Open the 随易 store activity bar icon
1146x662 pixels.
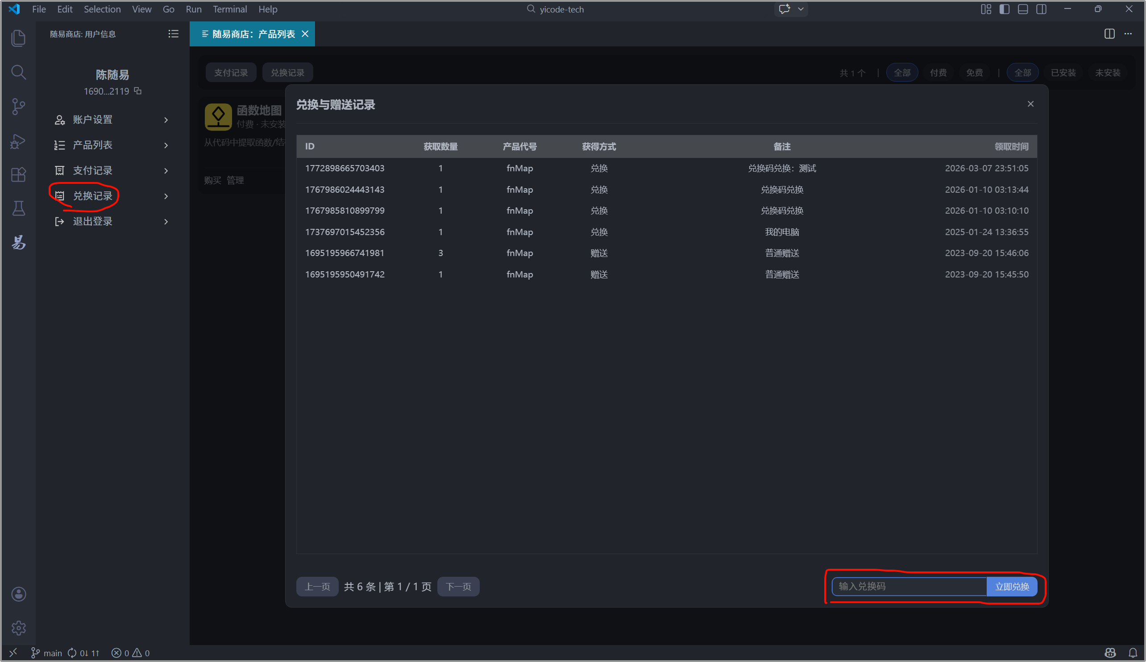click(18, 242)
